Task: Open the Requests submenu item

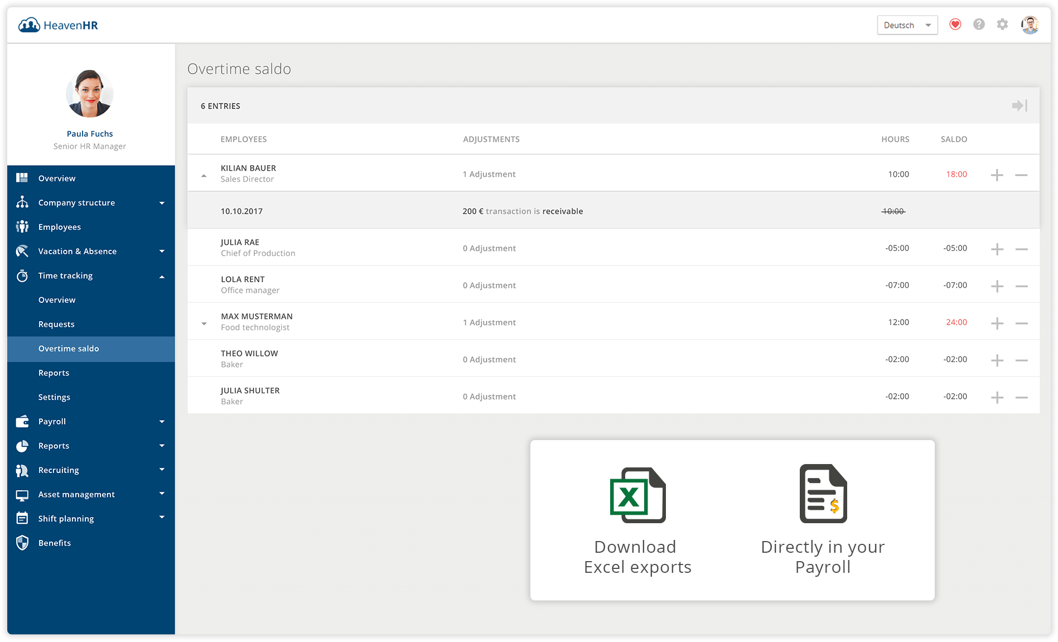Action: tap(56, 325)
